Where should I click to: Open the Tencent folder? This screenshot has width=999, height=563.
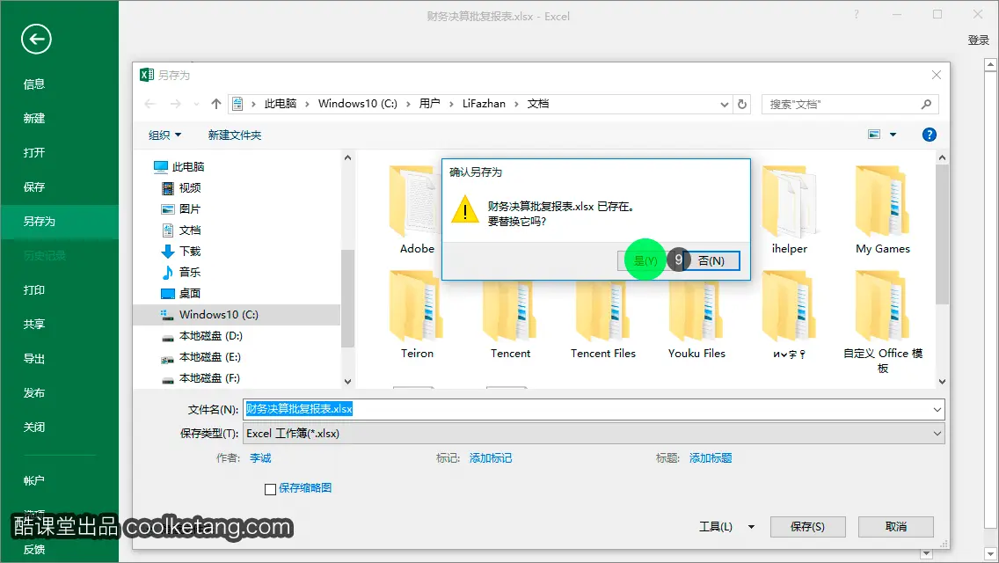tap(510, 315)
